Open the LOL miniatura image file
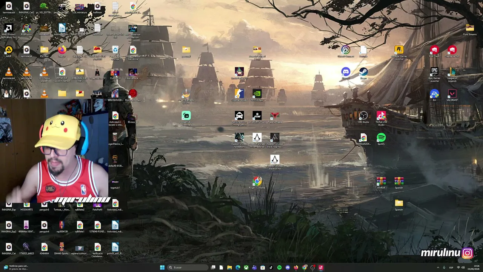Image resolution: width=483 pixels, height=272 pixels. (80, 8)
